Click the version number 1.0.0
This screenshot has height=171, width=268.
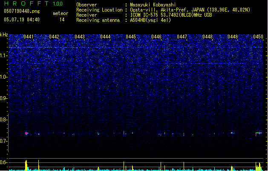tap(58, 4)
